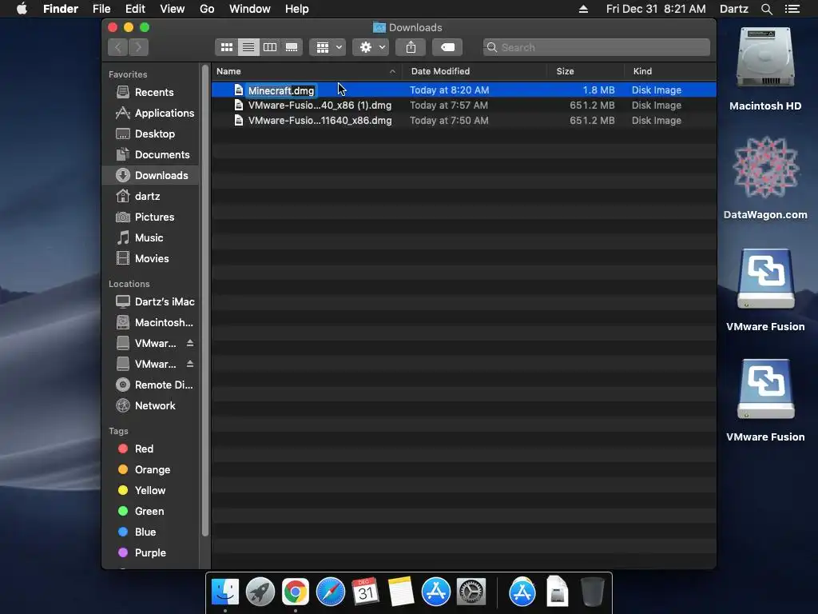818x614 pixels.
Task: Open Music in the sidebar
Action: [x=150, y=238]
